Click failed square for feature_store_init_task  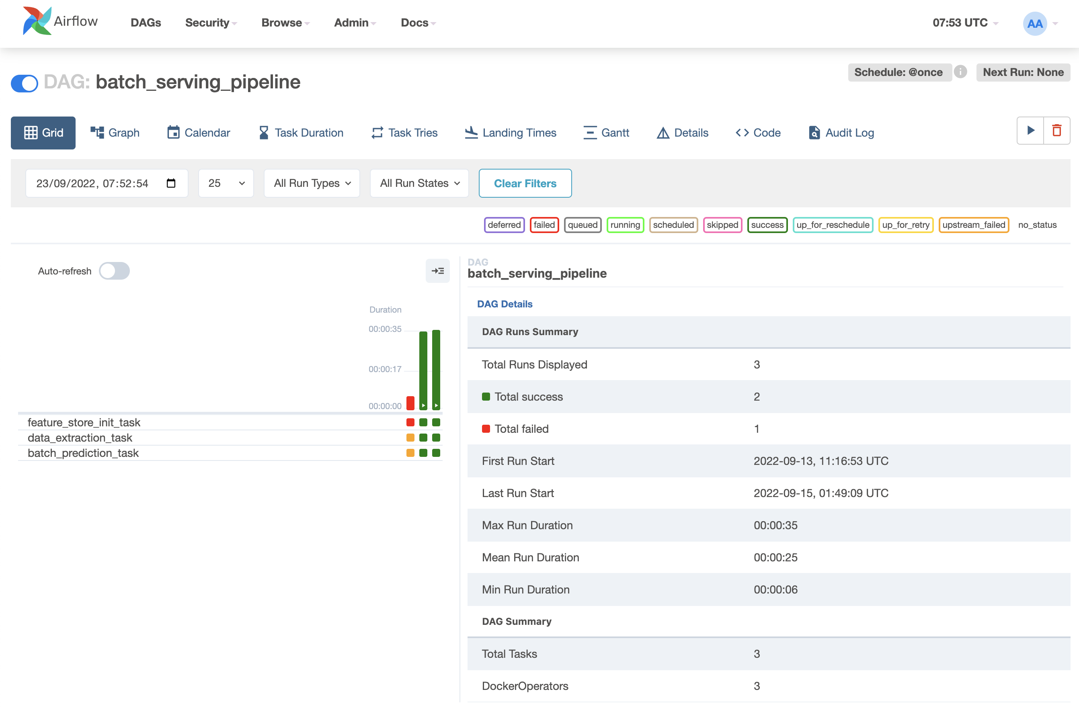410,422
